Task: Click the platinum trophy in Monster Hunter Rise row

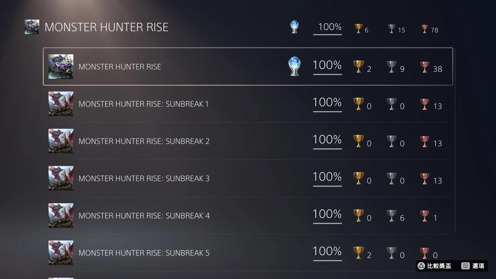Action: [x=294, y=66]
